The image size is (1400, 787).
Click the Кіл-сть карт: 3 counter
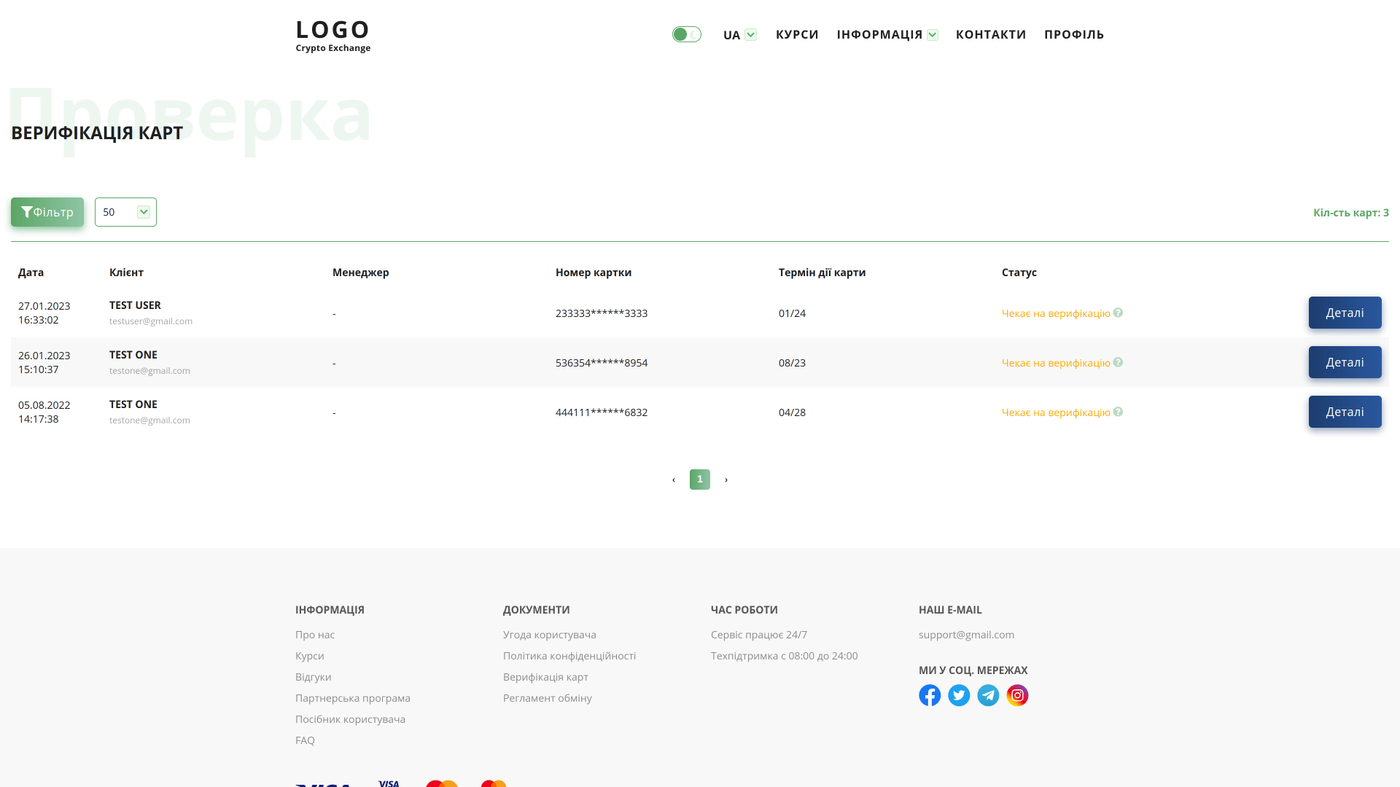[x=1351, y=213]
